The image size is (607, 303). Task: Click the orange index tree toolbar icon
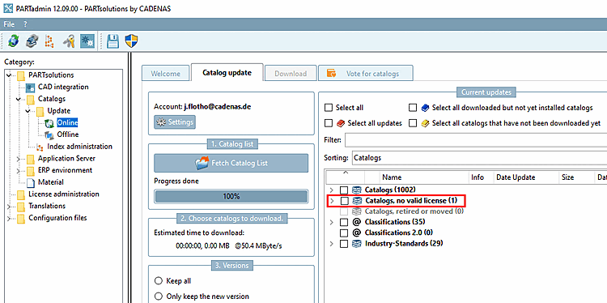49,41
